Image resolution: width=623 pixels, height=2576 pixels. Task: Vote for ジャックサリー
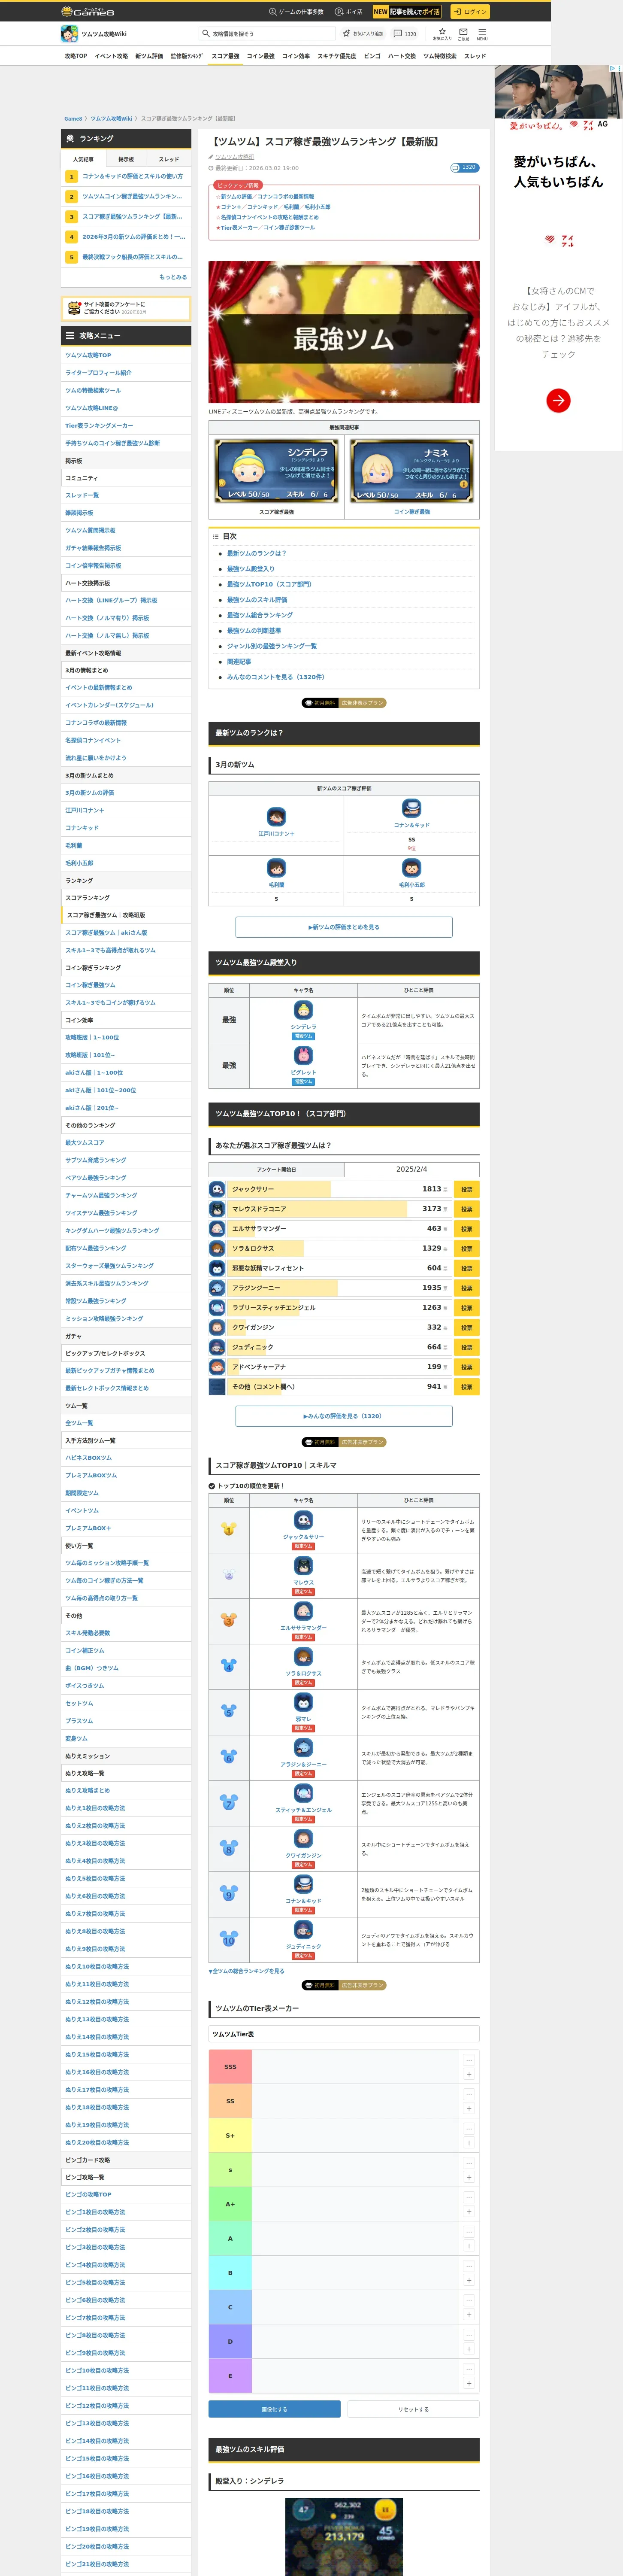[x=466, y=1189]
